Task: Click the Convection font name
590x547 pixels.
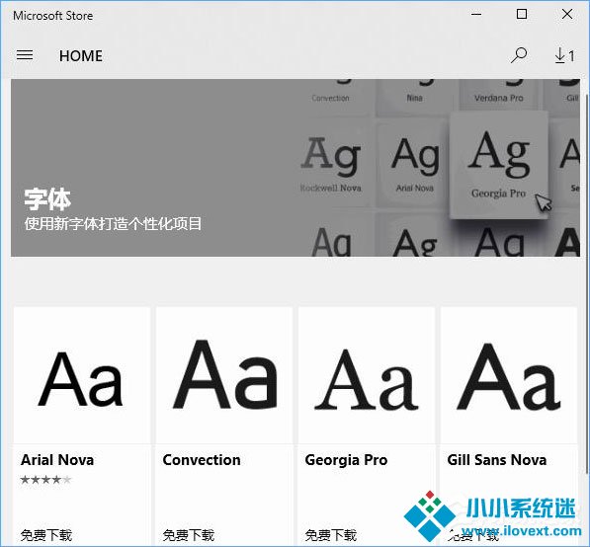Action: click(x=202, y=460)
